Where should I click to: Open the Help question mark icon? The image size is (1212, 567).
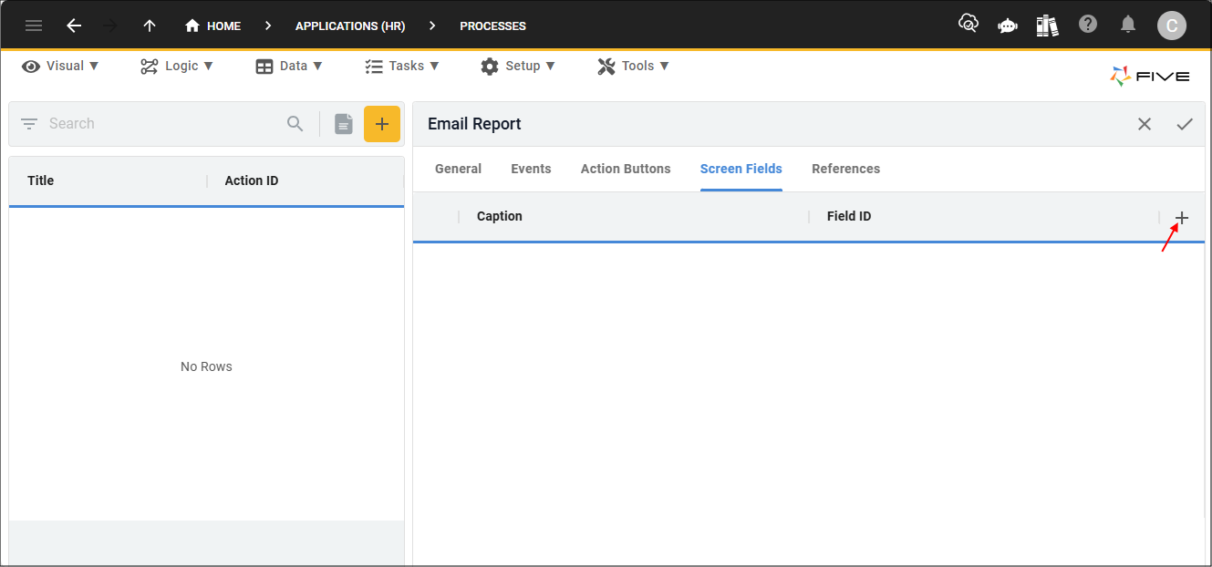click(1087, 23)
